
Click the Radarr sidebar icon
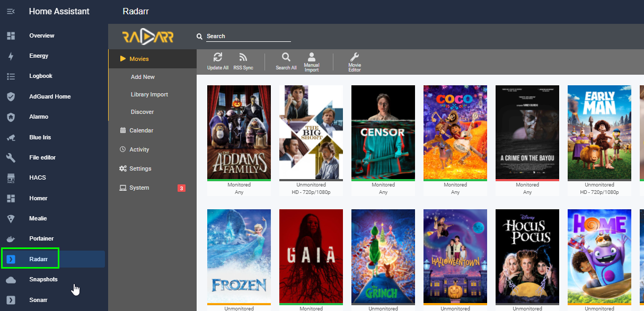tap(11, 259)
